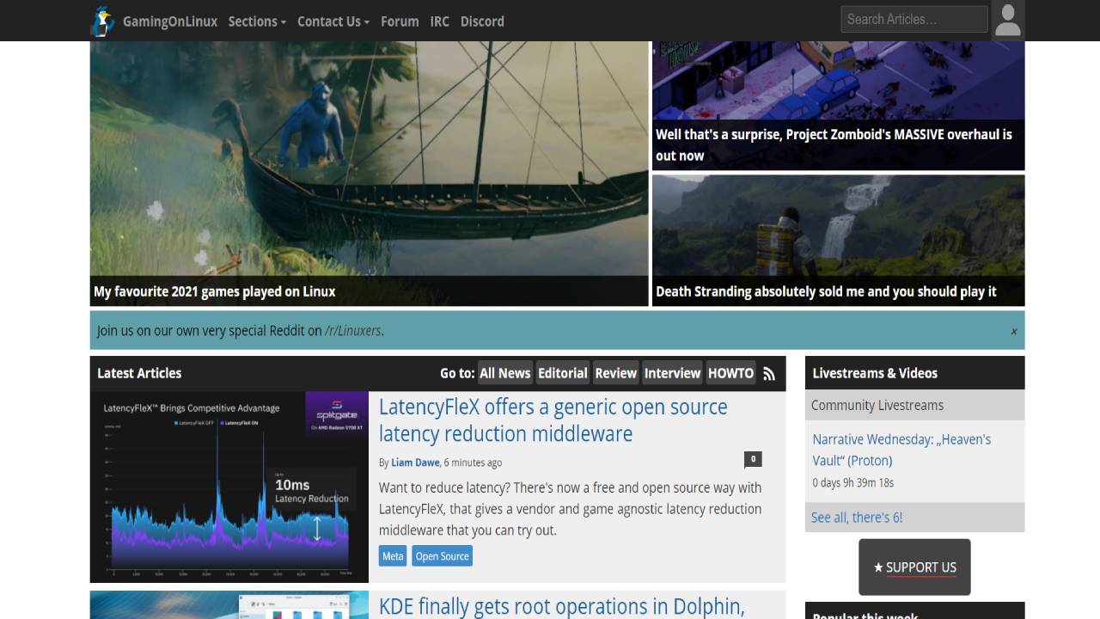
Task: Open the Forum page
Action: click(400, 21)
